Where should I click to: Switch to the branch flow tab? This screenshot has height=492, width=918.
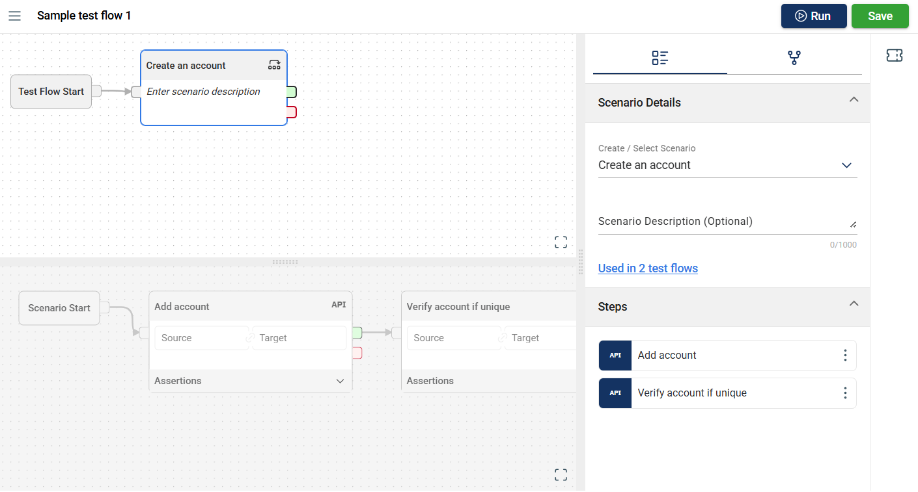tap(794, 58)
